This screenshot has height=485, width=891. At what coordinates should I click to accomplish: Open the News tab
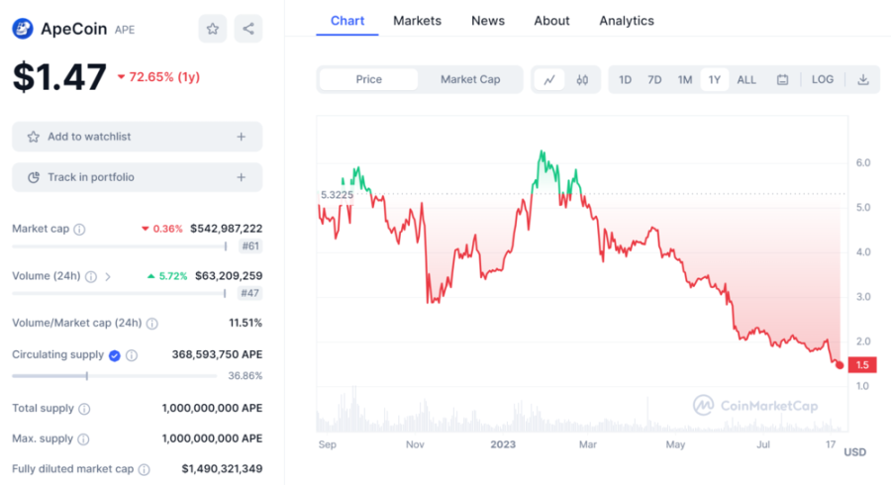coord(487,21)
